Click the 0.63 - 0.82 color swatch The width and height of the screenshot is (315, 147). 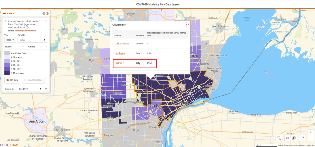(x=7, y=61)
